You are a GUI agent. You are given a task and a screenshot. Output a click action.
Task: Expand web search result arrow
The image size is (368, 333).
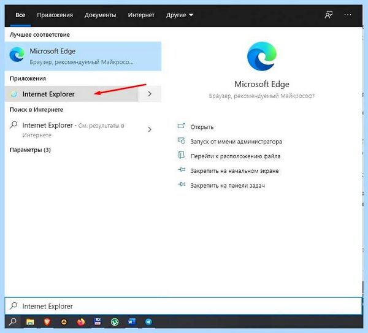pyautogui.click(x=150, y=129)
